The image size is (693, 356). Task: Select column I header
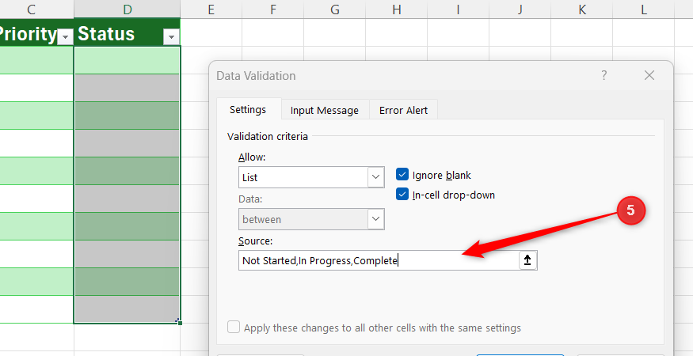point(458,9)
